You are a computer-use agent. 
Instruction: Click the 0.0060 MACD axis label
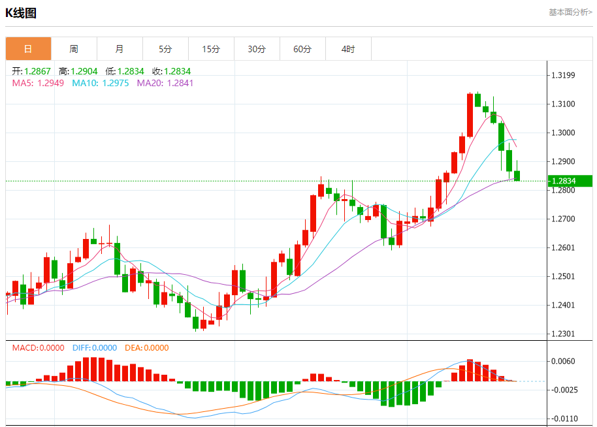tap(563, 361)
